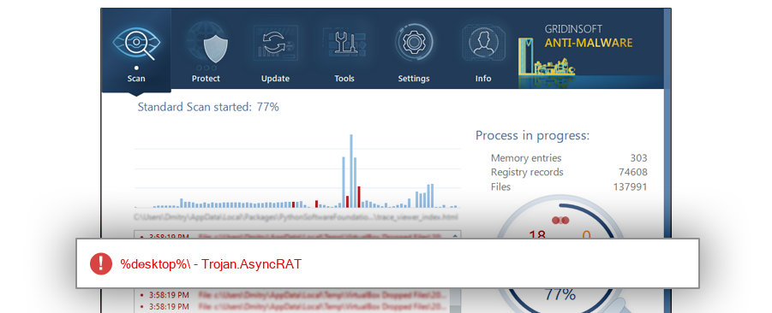The image size is (772, 313).
Task: Select the Update tab label
Action: pos(275,79)
